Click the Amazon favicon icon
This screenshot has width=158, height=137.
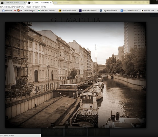point(142,10)
